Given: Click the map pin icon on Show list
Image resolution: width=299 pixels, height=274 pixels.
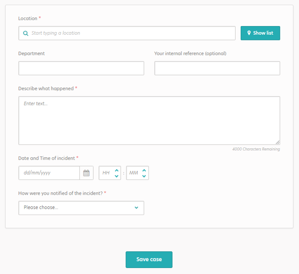Looking at the screenshot, I should [249, 33].
